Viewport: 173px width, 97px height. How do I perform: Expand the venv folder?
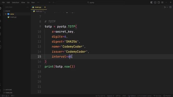tap(12, 14)
